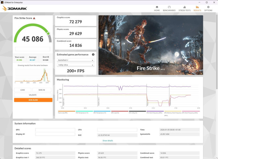Open Estimated game performance info icon
This screenshot has height=159, width=260.
[93, 55]
